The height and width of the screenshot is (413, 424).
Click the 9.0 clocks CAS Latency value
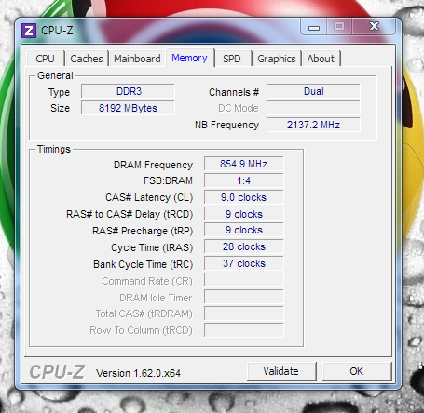(x=244, y=197)
